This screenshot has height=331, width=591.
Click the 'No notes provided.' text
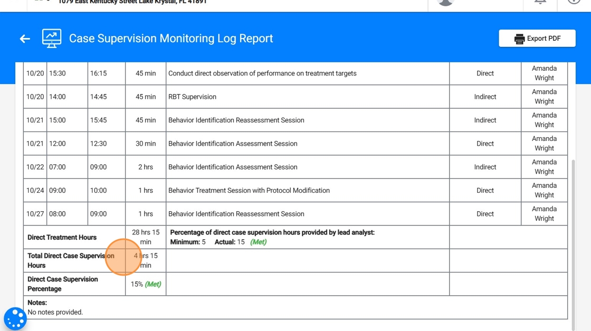tap(55, 312)
